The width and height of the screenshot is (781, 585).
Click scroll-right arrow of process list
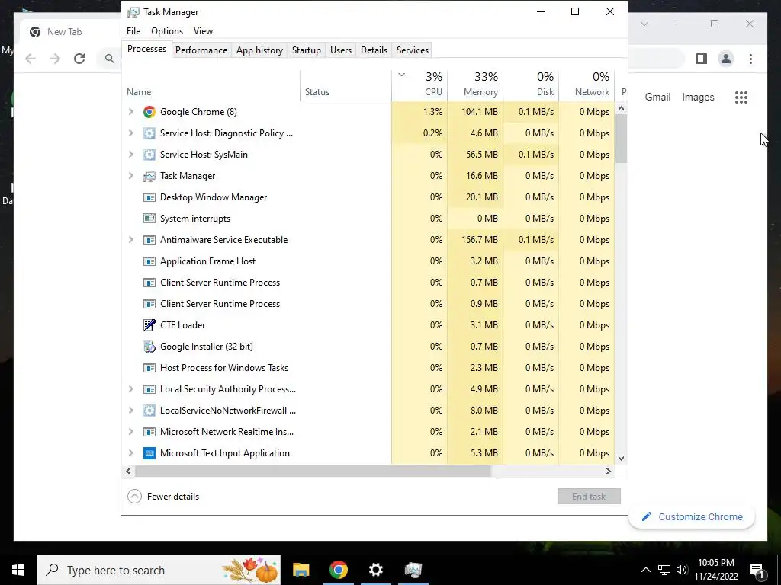(x=608, y=471)
